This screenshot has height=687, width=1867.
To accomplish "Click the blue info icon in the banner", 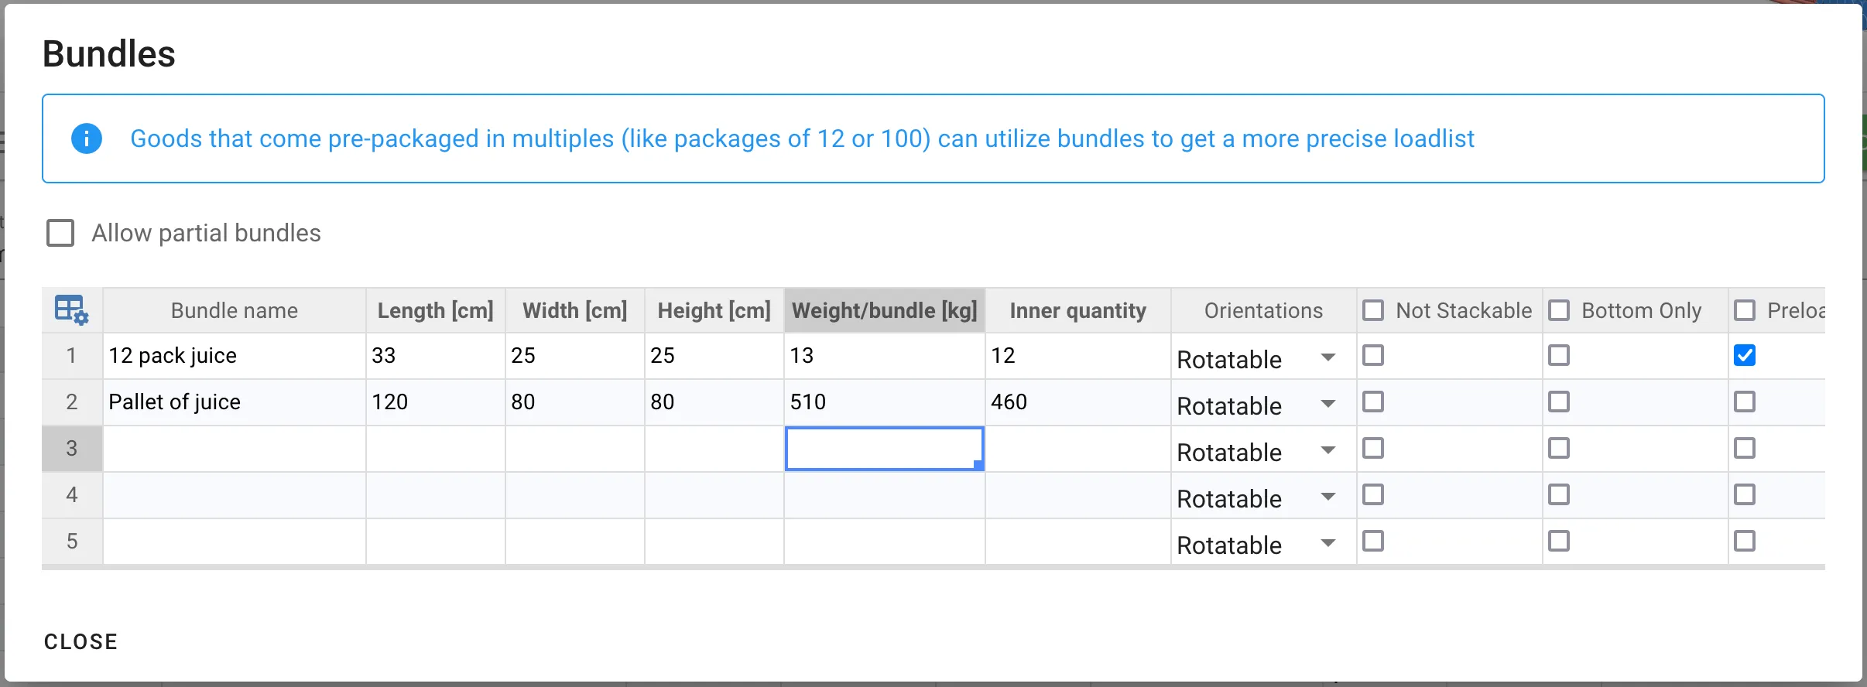I will tap(86, 138).
